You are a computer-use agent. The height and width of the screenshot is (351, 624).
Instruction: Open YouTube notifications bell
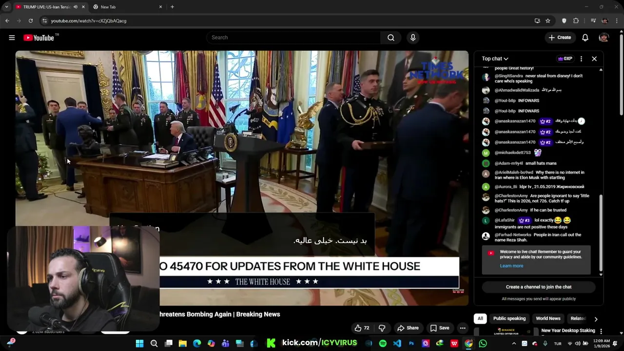pos(585,38)
